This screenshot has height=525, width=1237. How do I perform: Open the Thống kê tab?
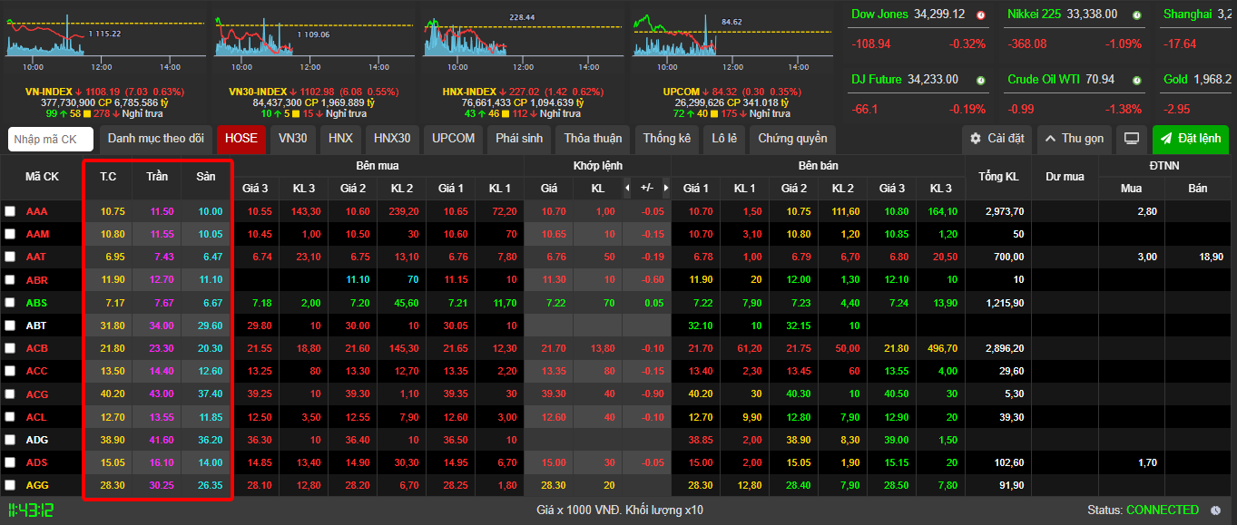click(667, 139)
